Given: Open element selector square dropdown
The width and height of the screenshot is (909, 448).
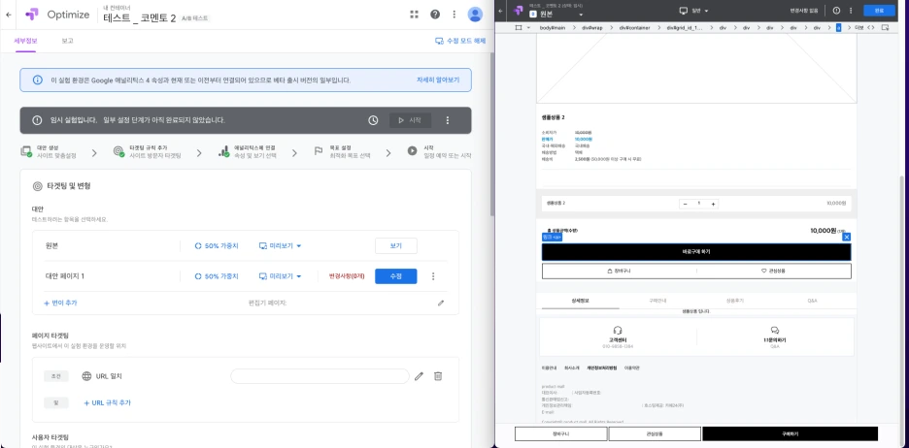Looking at the screenshot, I should [522, 27].
